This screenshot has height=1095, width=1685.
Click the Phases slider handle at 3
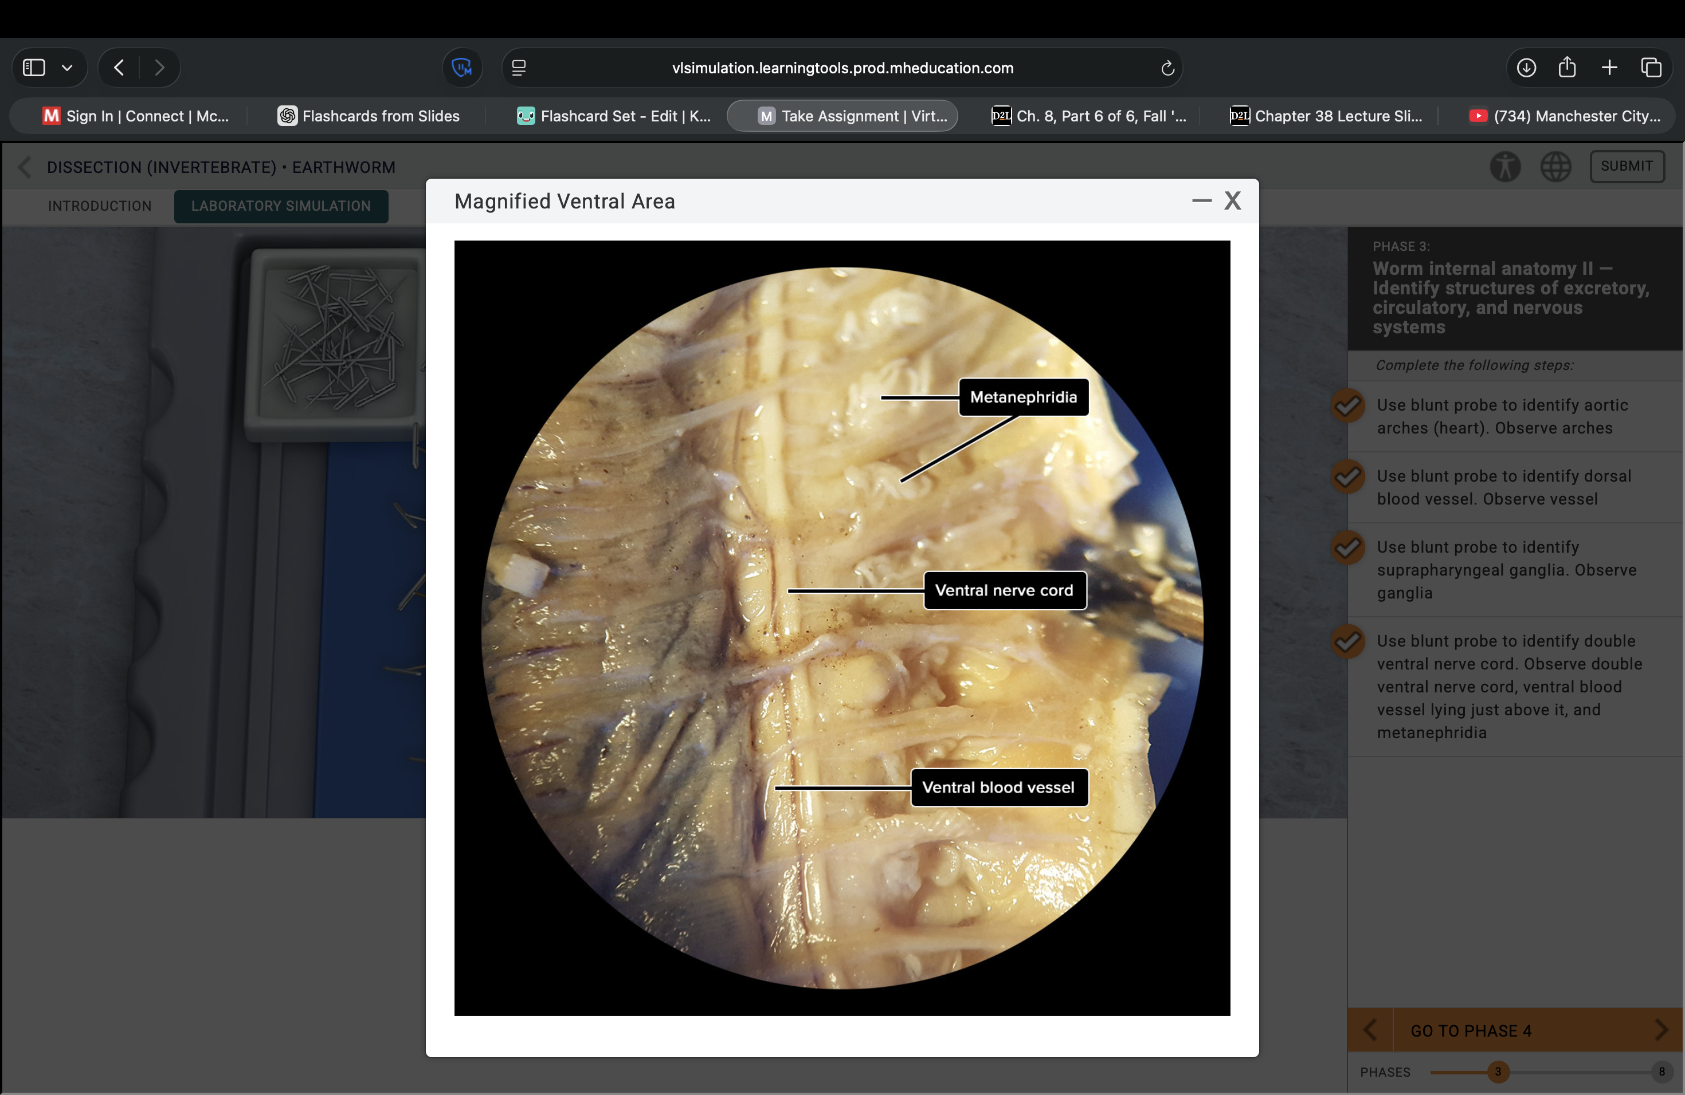pyautogui.click(x=1498, y=1072)
